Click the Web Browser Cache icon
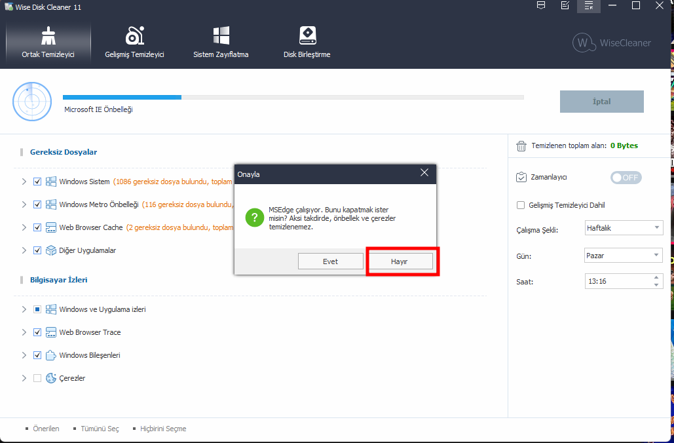 [51, 227]
